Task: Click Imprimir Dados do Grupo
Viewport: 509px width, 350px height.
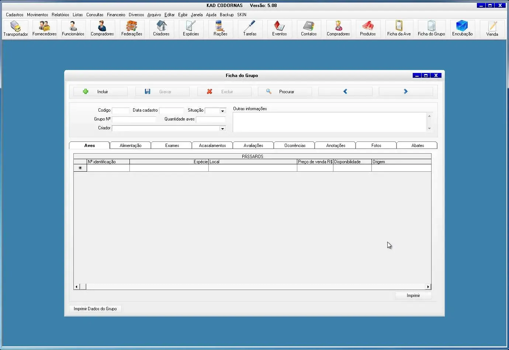Action: [95, 309]
